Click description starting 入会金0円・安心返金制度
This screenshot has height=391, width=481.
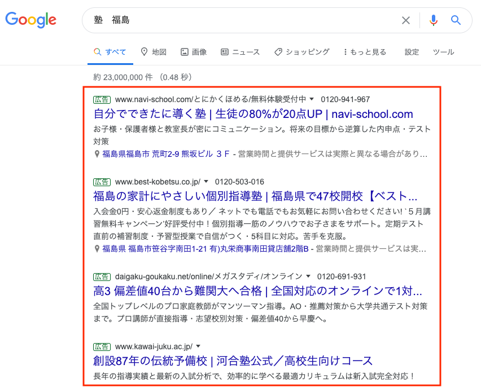pos(262,224)
